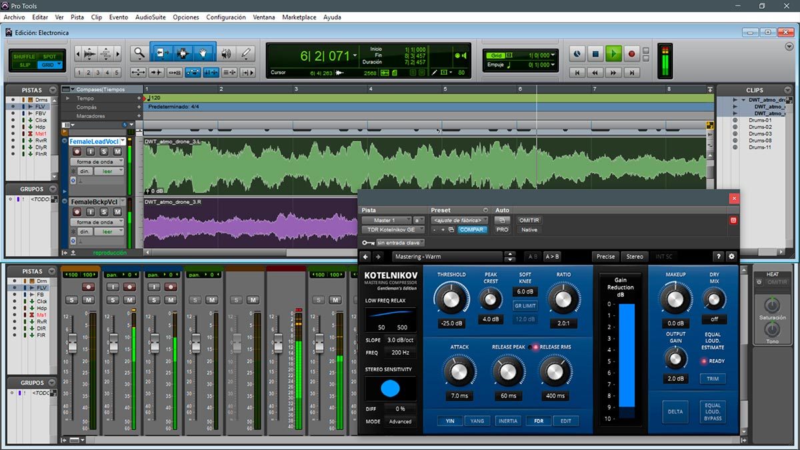The width and height of the screenshot is (800, 450).
Task: Click EQUAL LOUD. BYPASS button
Action: (713, 411)
